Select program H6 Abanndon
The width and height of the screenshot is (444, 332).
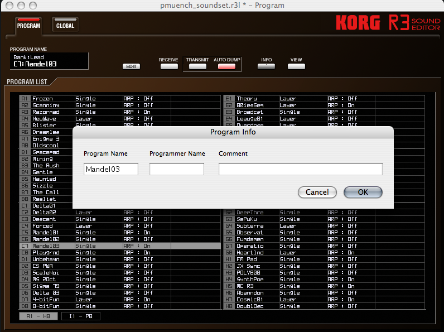pos(324,293)
